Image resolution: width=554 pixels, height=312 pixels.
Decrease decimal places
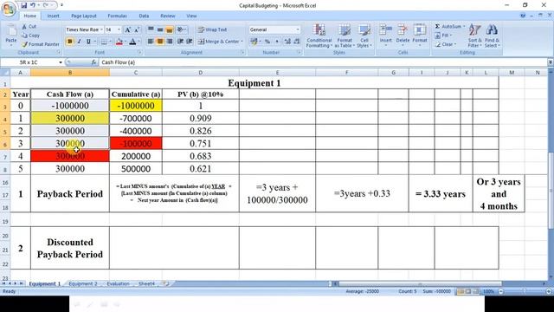click(x=297, y=42)
